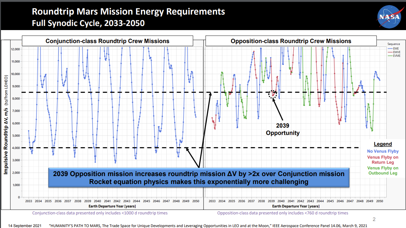Click the 6,000 y-axis value
Image resolution: width=406 pixels, height=228 pixels.
click(x=16, y=123)
